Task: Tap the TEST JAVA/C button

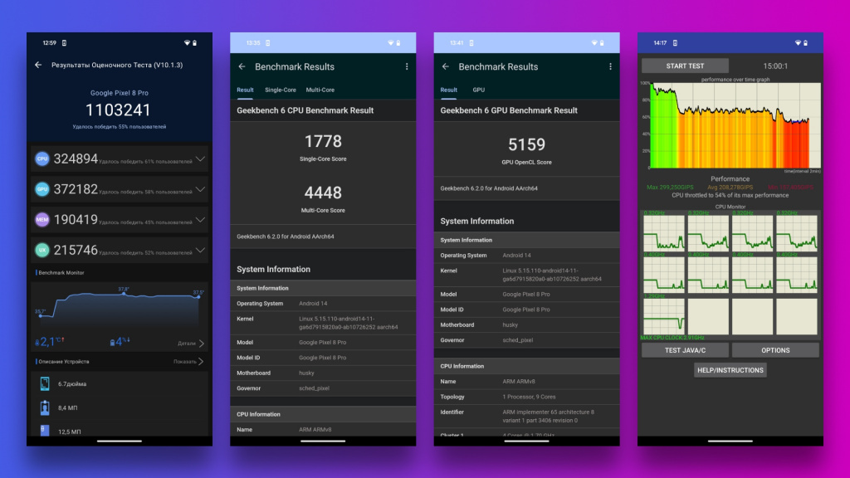Action: (x=685, y=350)
